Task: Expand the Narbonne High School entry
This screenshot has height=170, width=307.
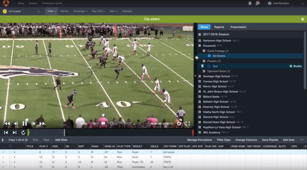Action: pos(200,40)
